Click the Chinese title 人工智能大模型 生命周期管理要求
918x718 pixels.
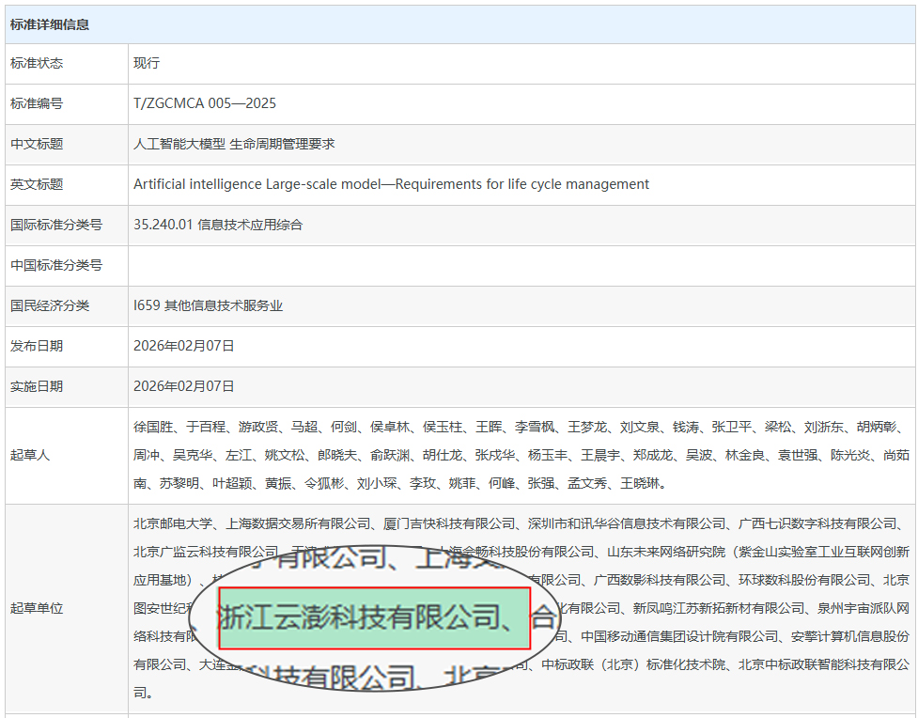click(234, 144)
